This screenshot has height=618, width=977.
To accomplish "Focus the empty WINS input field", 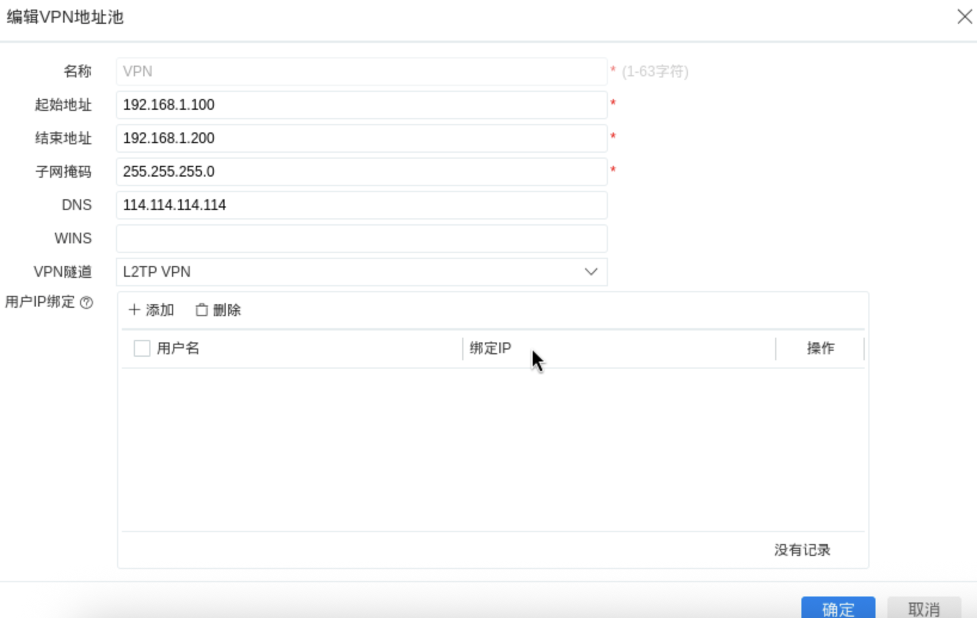I will coord(361,239).
